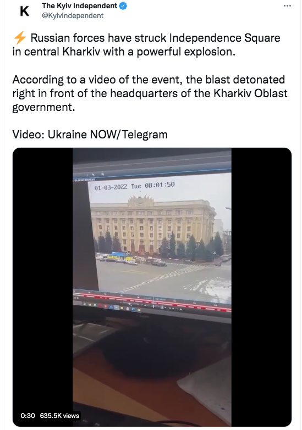Play the embedded video of the explosion
Screen dimensions: 302x430
(x=152, y=287)
